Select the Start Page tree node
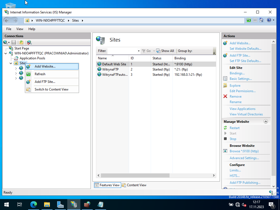Viewport: 280px width, 210px height. 22,48
